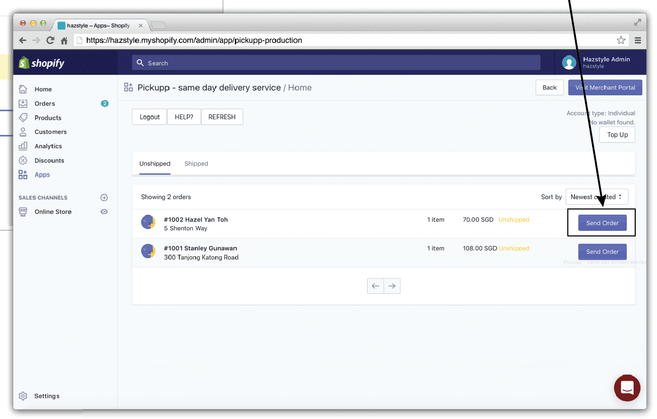This screenshot has height=419, width=657.
Task: Click order name #1002 Hazel Yan Toh
Action: tap(195, 219)
